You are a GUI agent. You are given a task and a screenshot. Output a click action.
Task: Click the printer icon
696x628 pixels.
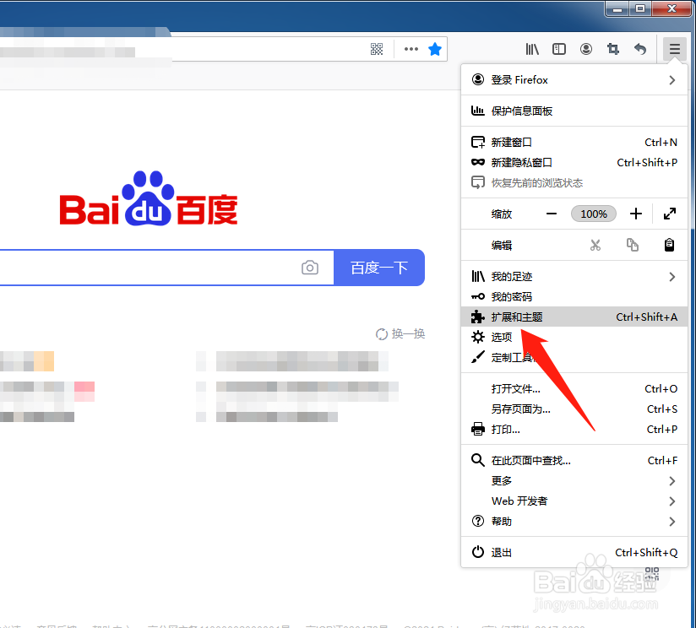[477, 430]
